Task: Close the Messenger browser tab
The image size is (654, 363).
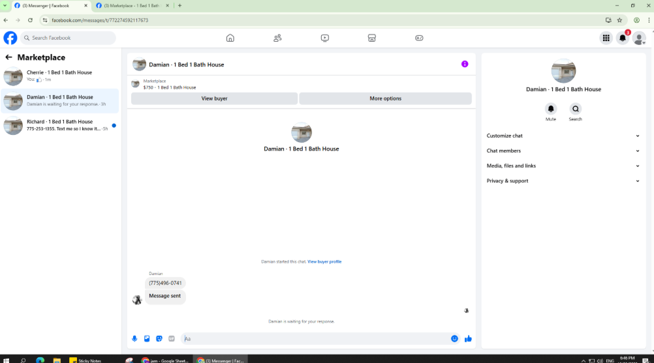Action: [86, 6]
